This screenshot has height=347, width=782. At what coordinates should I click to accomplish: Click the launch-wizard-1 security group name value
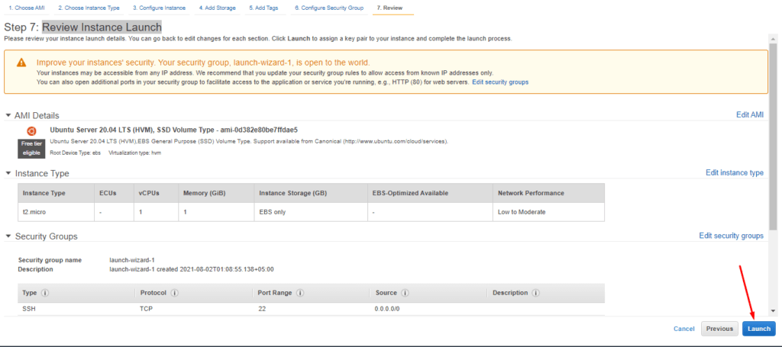pyautogui.click(x=132, y=260)
